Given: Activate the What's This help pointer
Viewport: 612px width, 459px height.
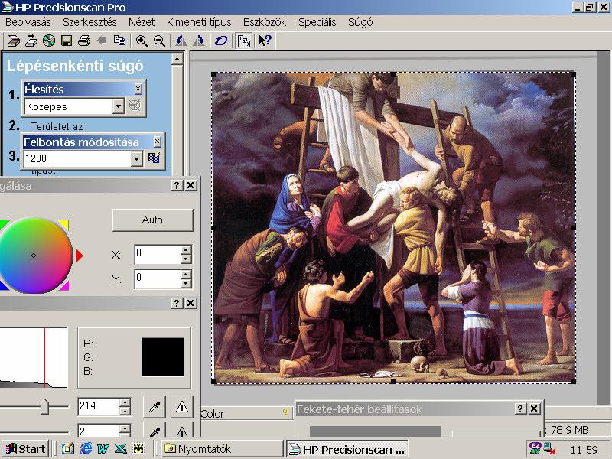Looking at the screenshot, I should click(x=265, y=41).
